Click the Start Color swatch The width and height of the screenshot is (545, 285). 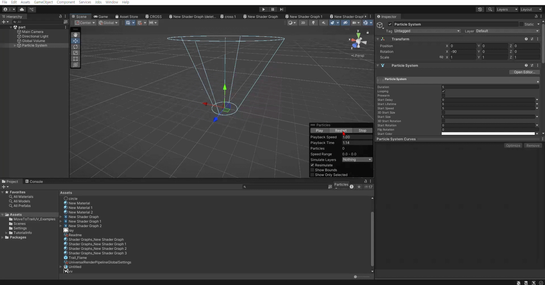[x=488, y=134]
